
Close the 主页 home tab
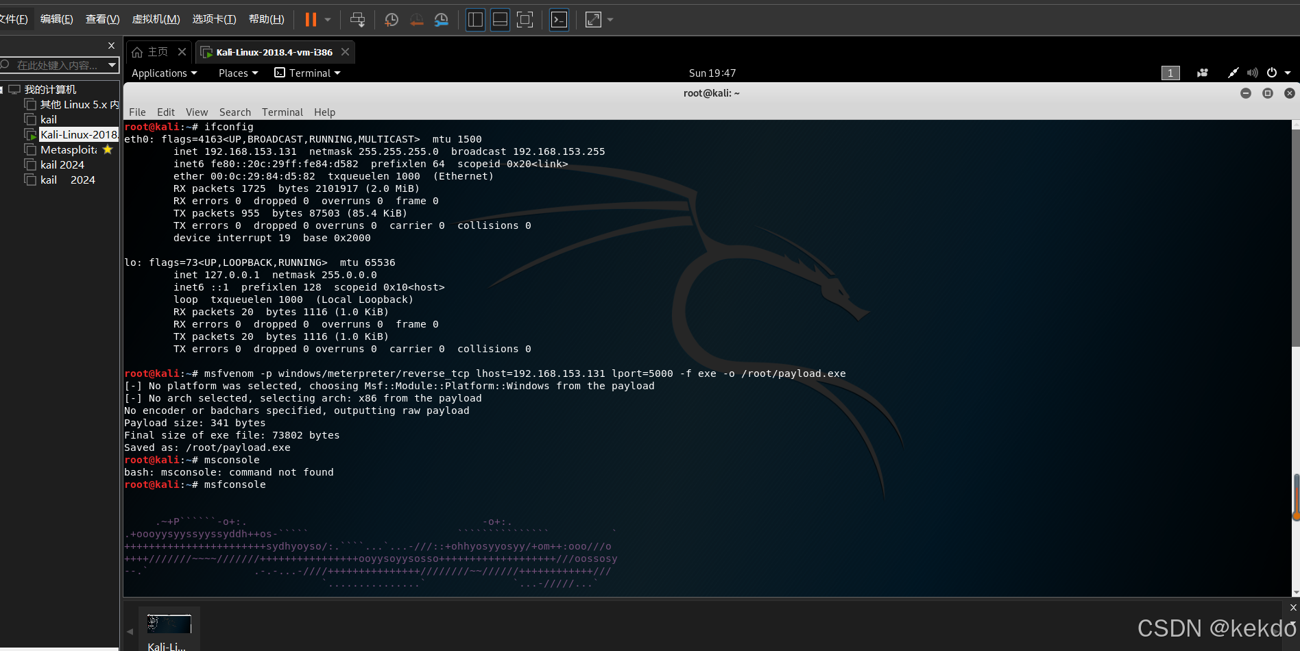pos(182,52)
